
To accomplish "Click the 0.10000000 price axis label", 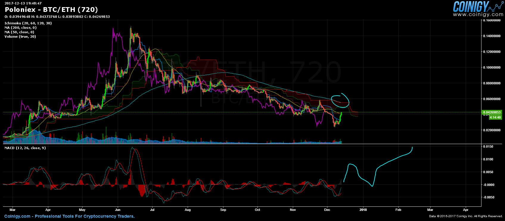I will click(x=492, y=68).
